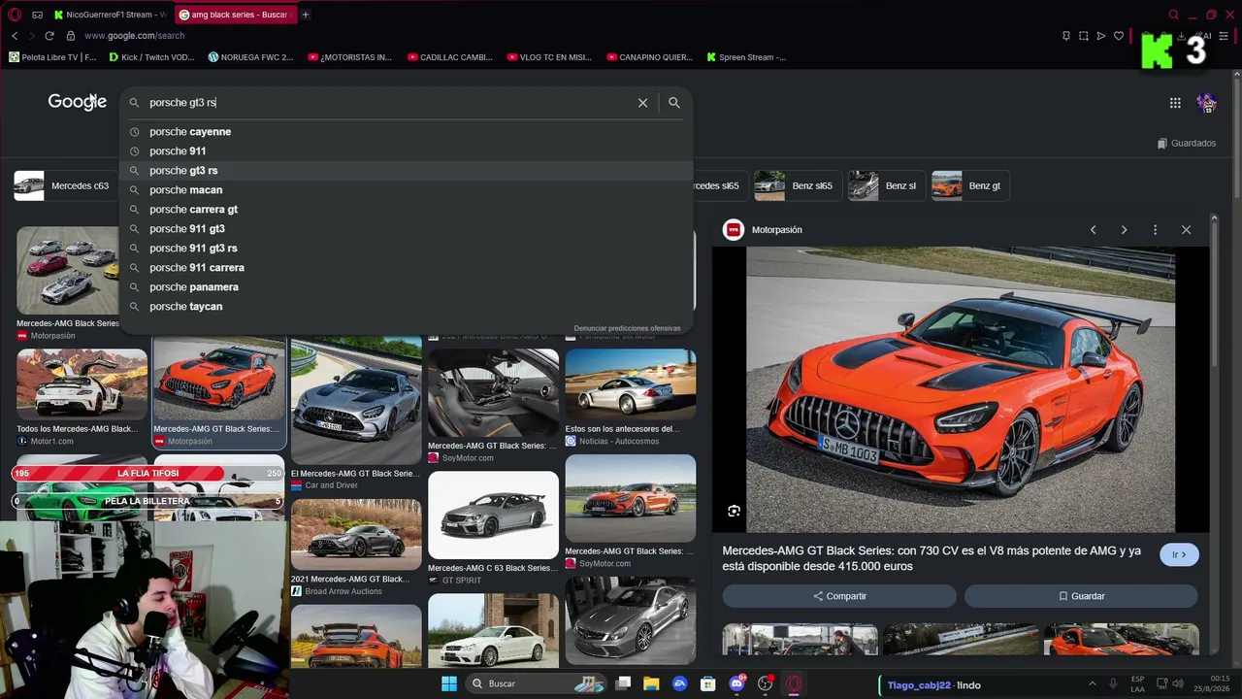Screen dimensions: 1242x699
Task: View site security lock info
Action: click(70, 36)
